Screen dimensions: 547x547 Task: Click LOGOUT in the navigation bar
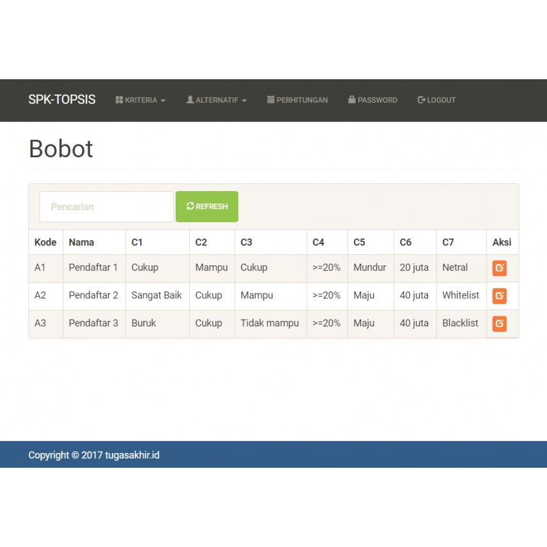[436, 100]
